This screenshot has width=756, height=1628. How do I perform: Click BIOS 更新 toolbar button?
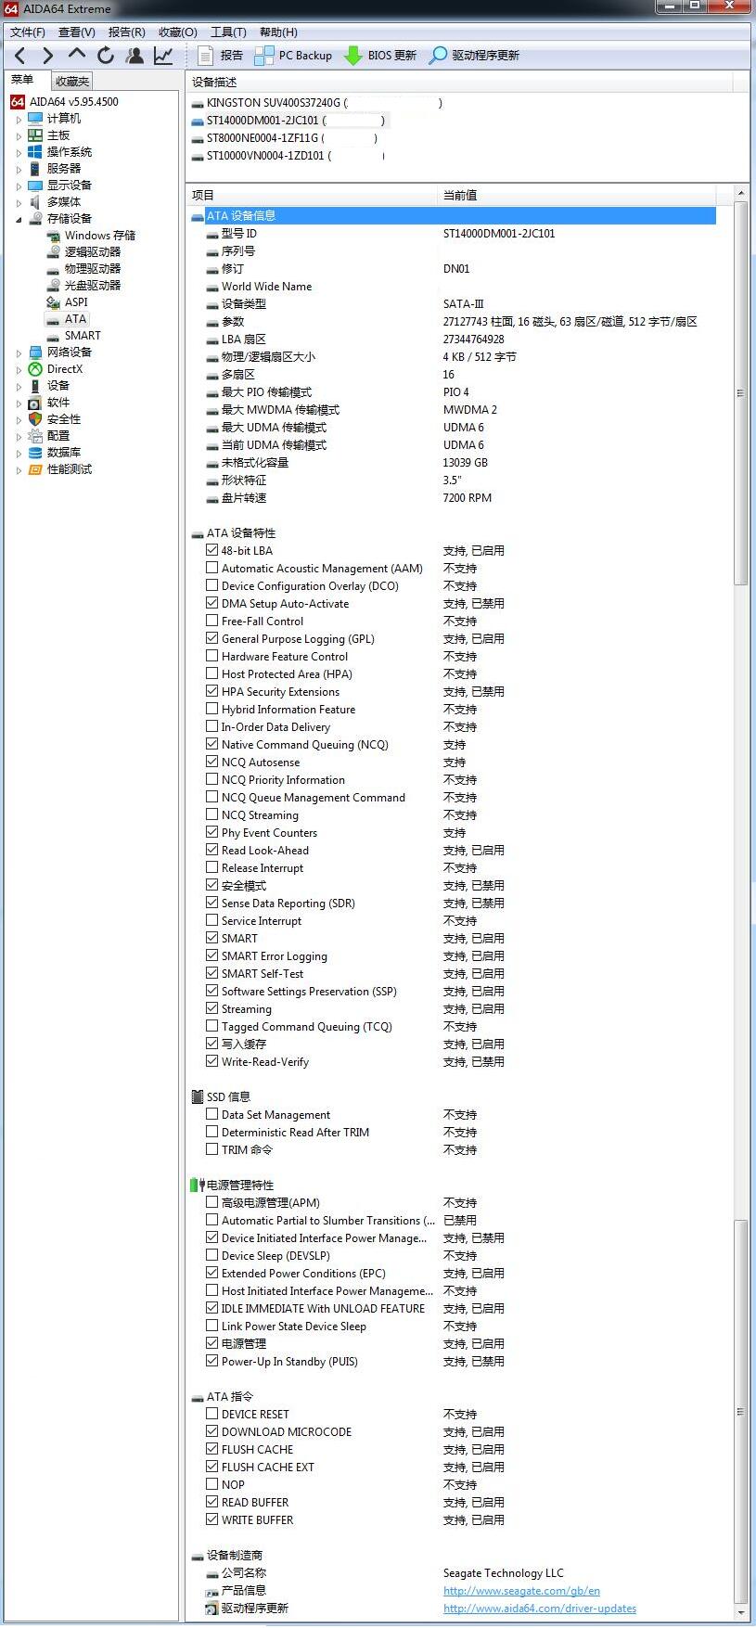(x=380, y=56)
